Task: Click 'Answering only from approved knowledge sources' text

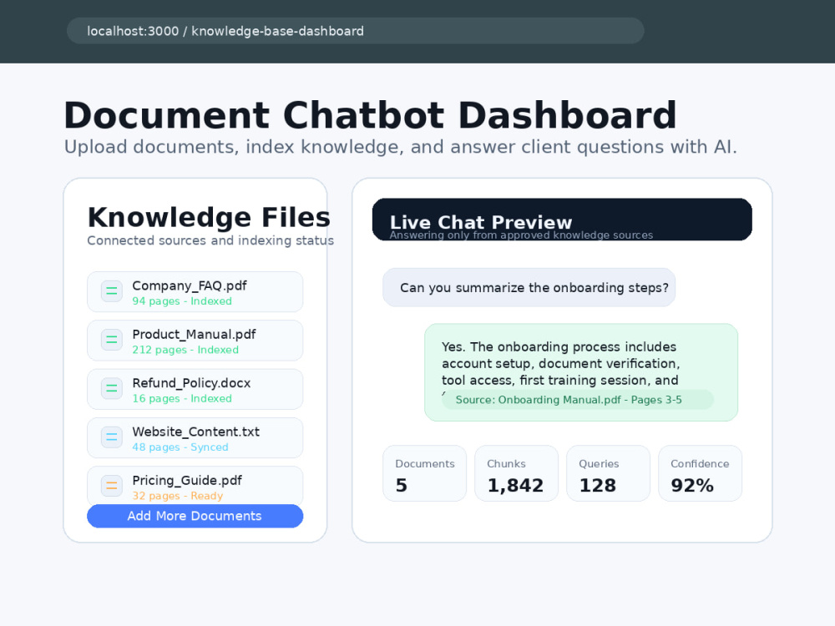Action: click(521, 235)
